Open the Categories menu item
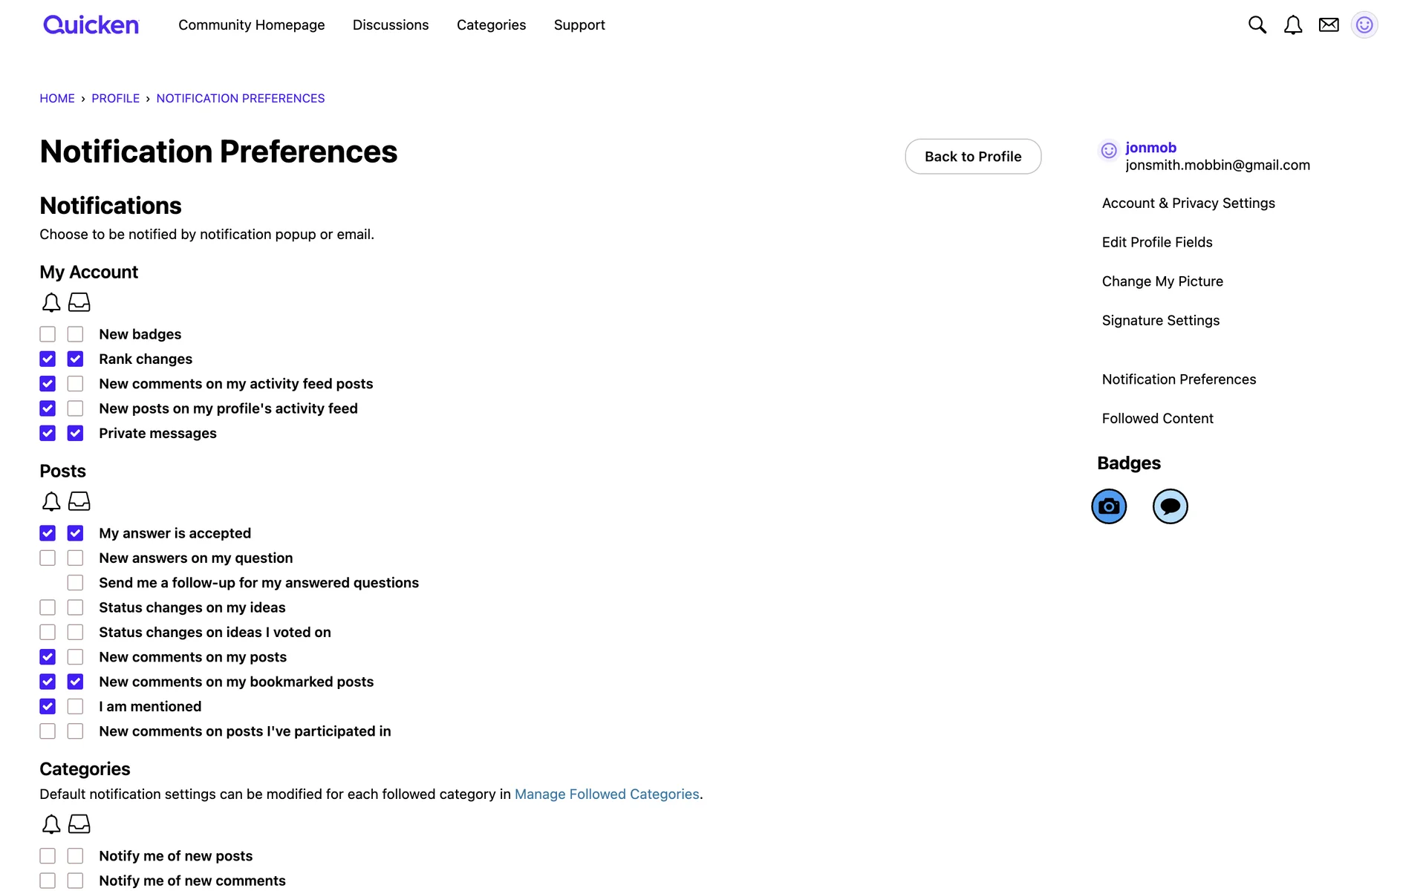The height and width of the screenshot is (891, 1426). click(x=491, y=25)
